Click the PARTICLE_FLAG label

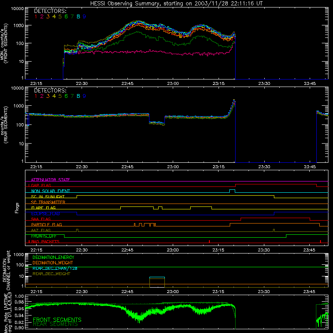[47, 224]
